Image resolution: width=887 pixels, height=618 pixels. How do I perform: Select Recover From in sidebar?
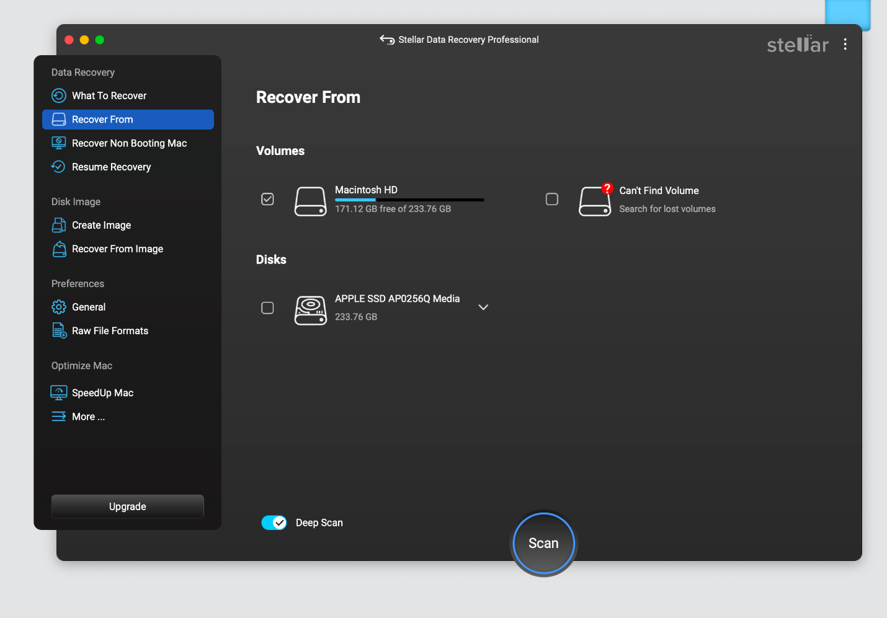coord(128,120)
